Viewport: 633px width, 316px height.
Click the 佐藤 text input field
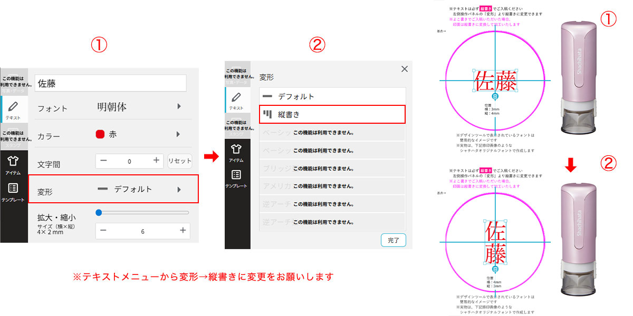click(x=111, y=83)
